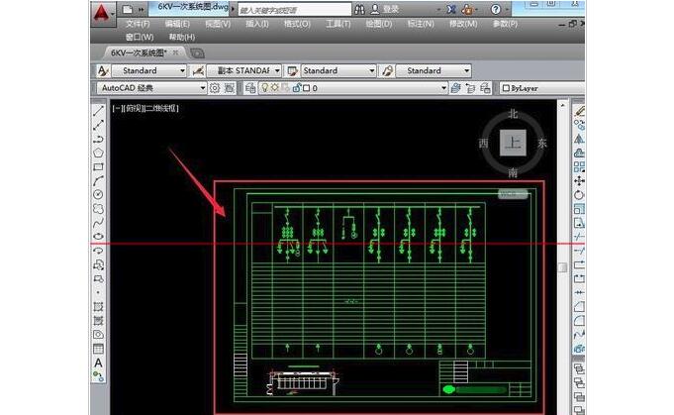
Task: Open the 编辑(E) menu
Action: (x=177, y=24)
